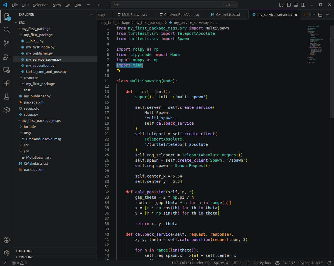
Task: Go back in navigation history
Action: tap(99, 5)
